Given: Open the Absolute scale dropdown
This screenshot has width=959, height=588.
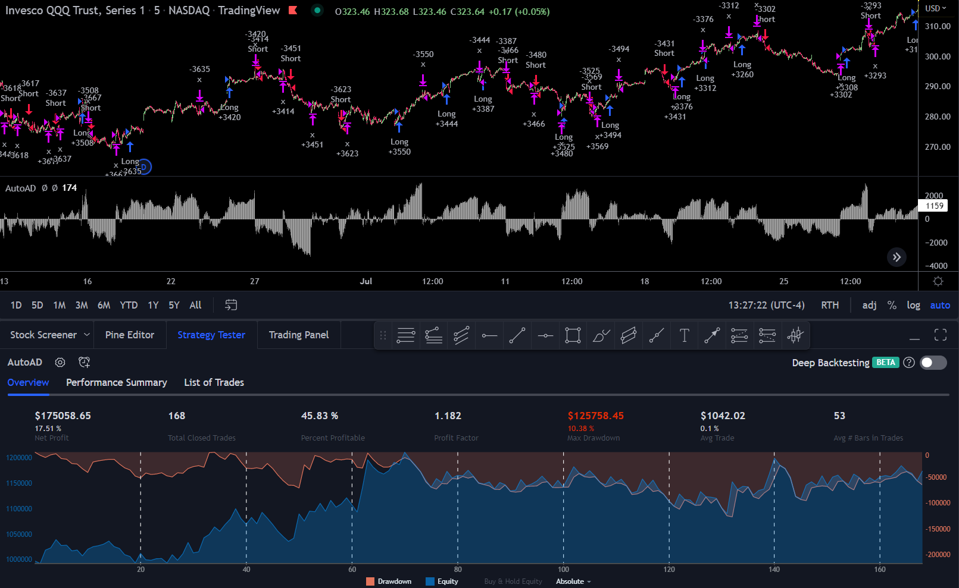Looking at the screenshot, I should pyautogui.click(x=573, y=581).
